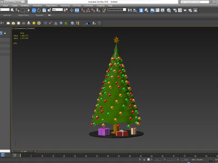
Task: Switch to the Populate ribbon tab
Action: click(x=40, y=15)
